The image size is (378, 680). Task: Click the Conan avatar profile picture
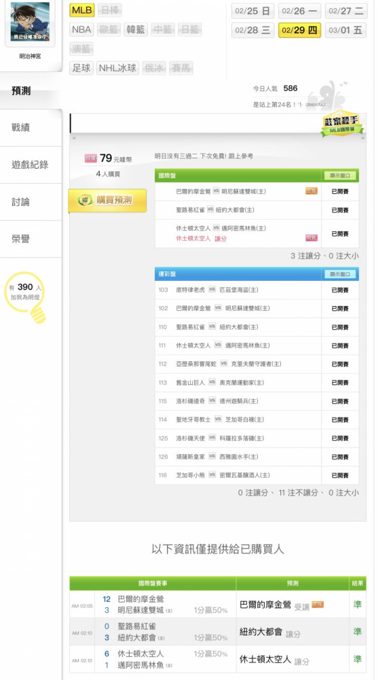(30, 21)
